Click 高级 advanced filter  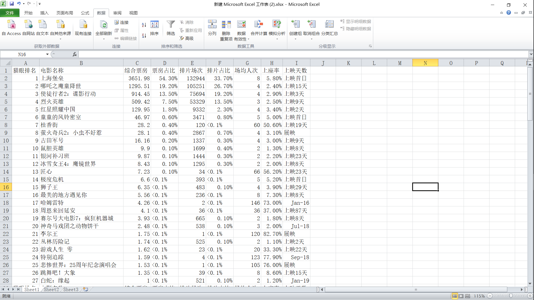pos(186,38)
